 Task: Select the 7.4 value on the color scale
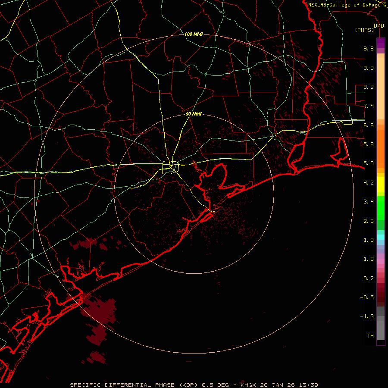click(x=369, y=106)
